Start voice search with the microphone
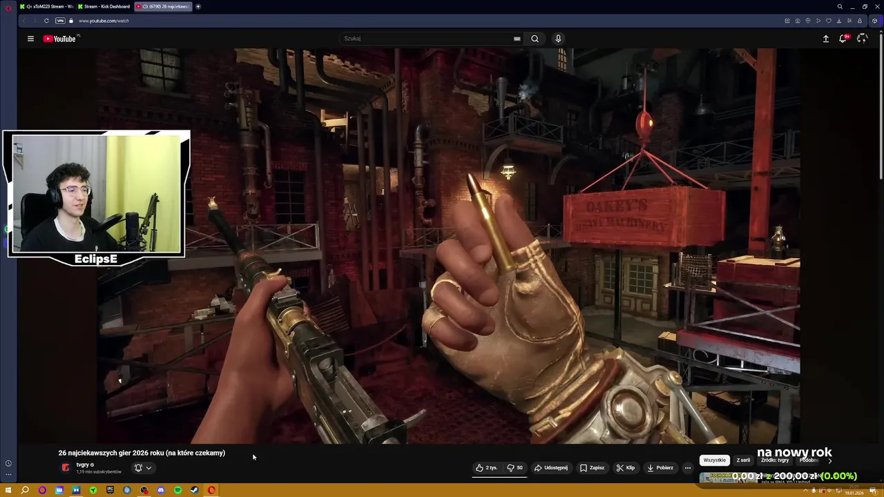 click(558, 39)
